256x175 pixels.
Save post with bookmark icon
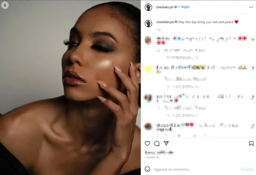(x=251, y=143)
